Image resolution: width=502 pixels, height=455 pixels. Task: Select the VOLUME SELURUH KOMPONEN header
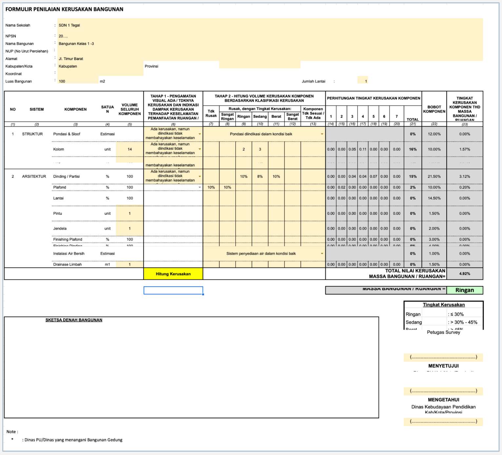click(130, 109)
